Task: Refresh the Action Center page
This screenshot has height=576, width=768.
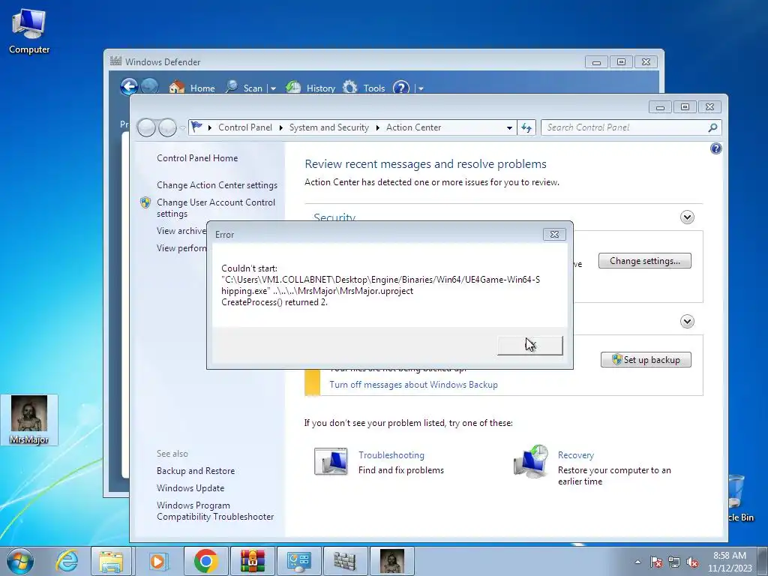Action: 526,127
